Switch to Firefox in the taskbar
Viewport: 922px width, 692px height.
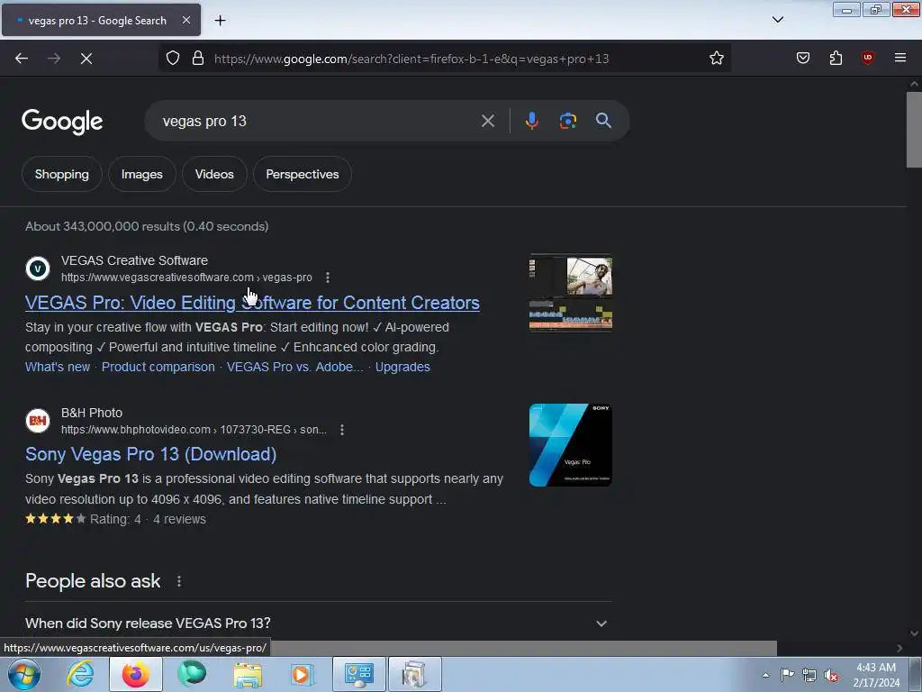coord(136,674)
